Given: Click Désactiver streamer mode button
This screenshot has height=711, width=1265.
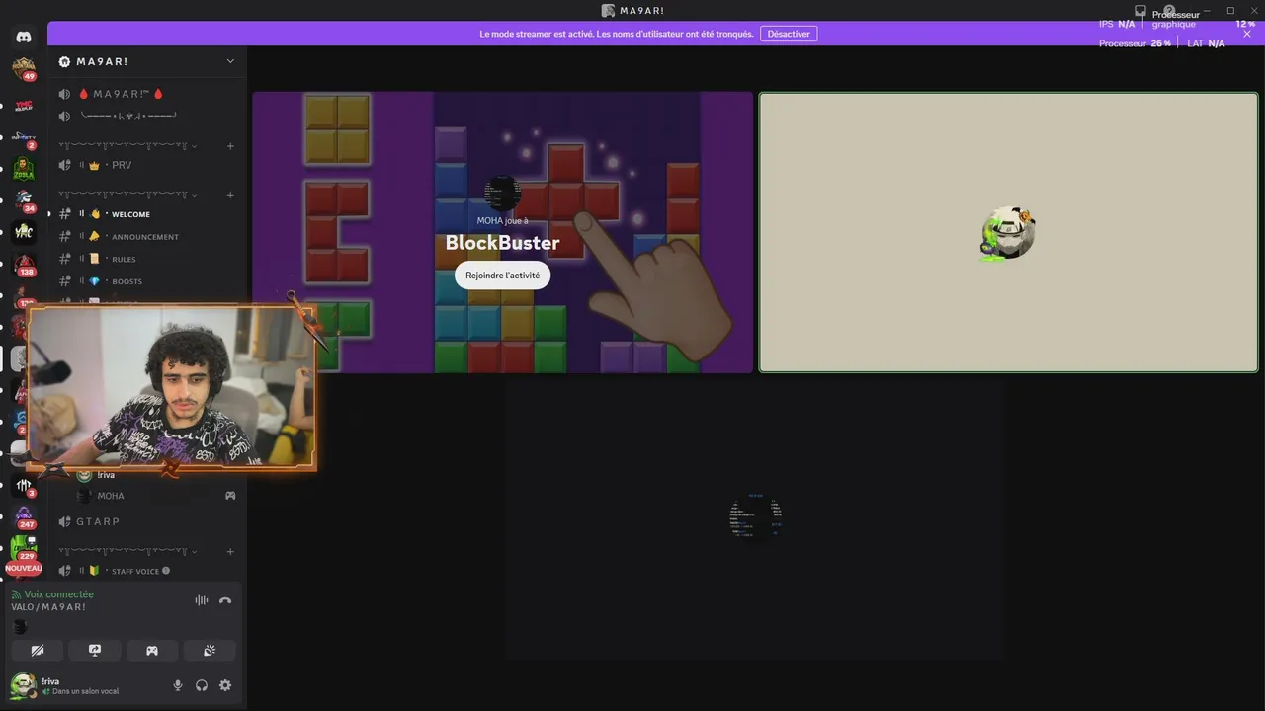Looking at the screenshot, I should 789,34.
